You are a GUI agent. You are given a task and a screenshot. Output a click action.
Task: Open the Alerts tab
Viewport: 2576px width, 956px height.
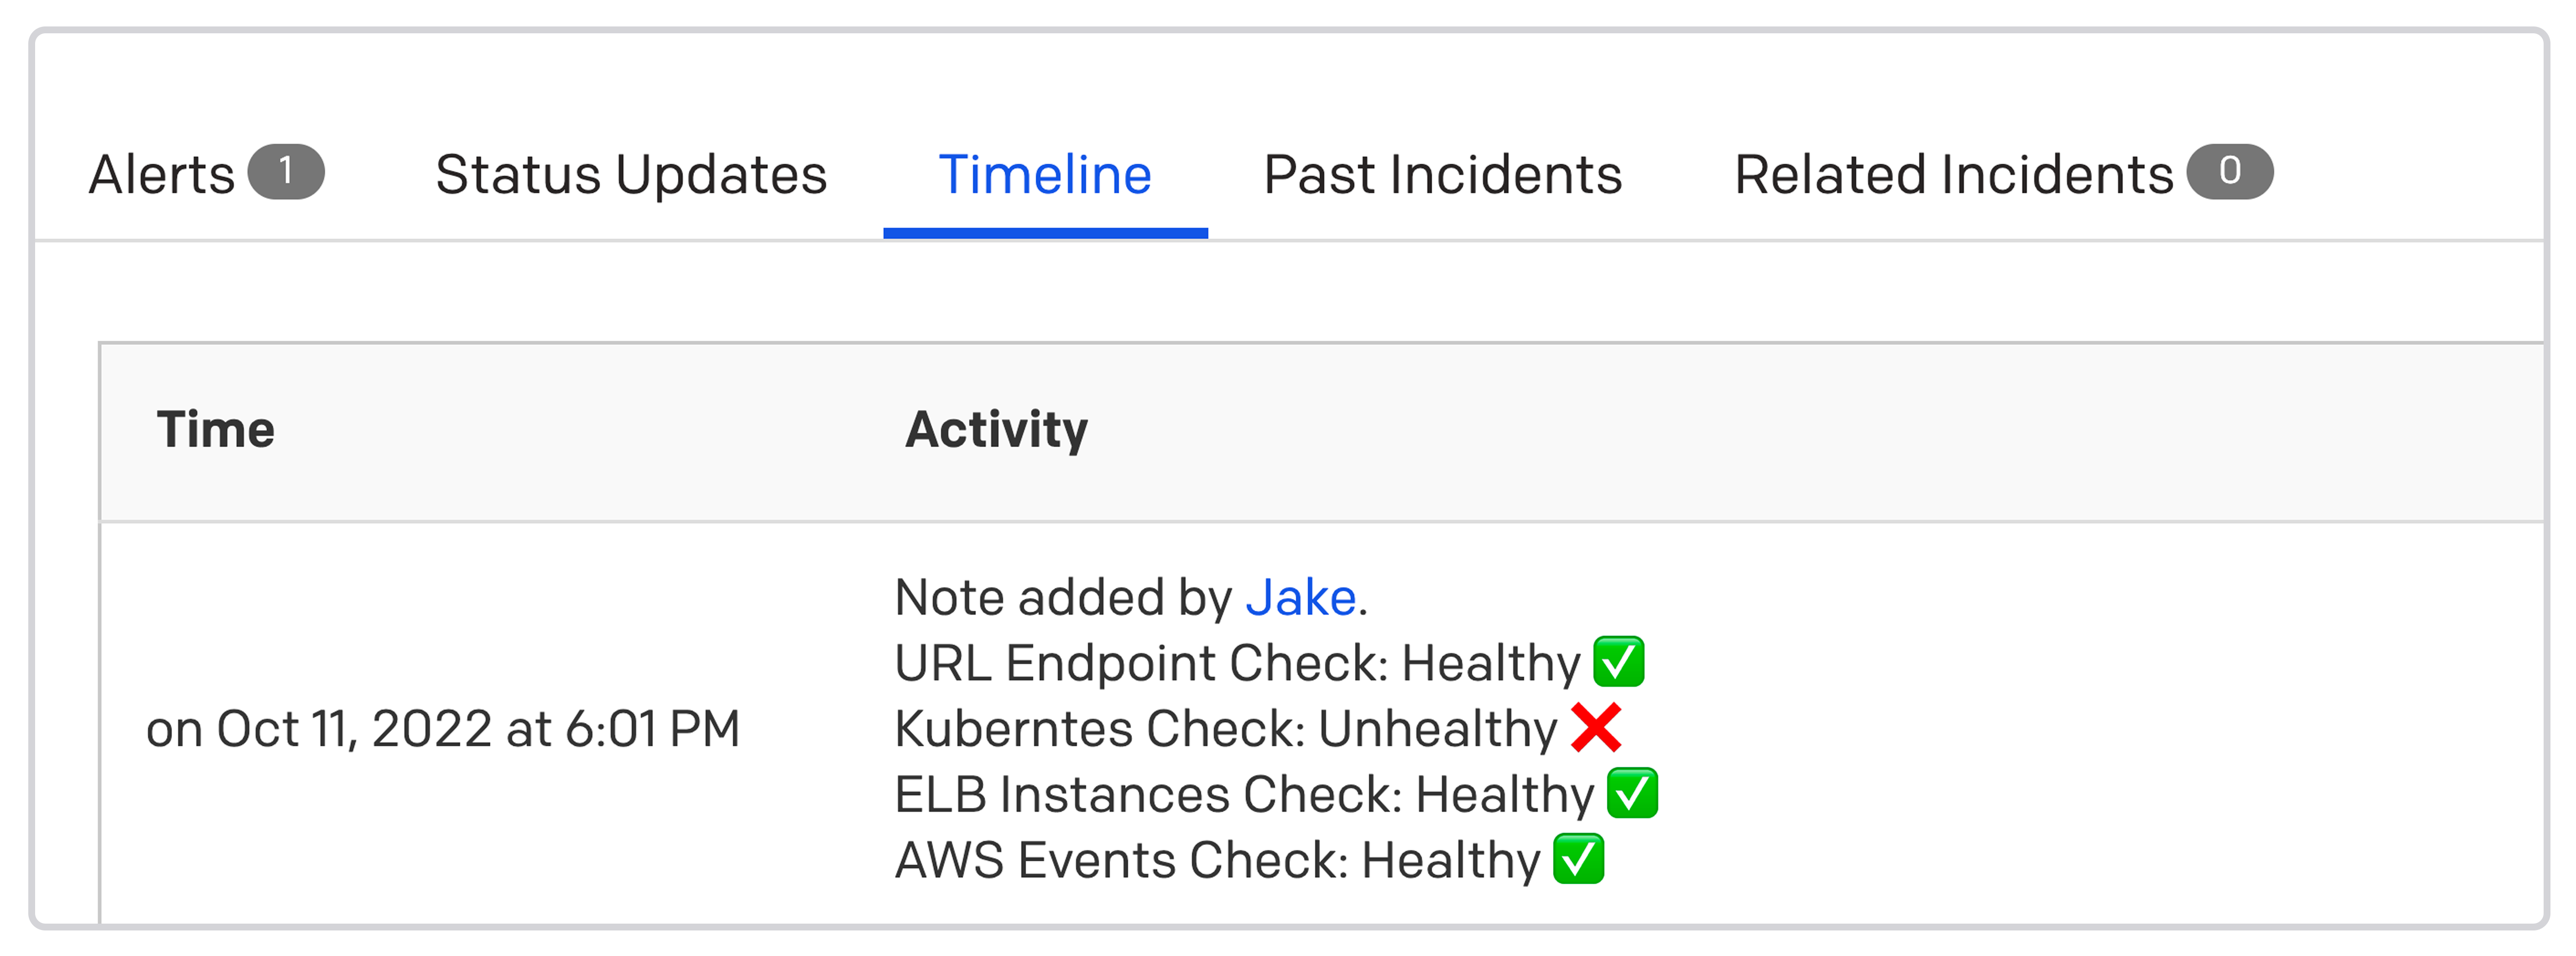point(206,174)
